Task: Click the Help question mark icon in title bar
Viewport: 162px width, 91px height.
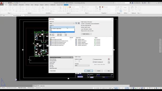Action: 149,3
